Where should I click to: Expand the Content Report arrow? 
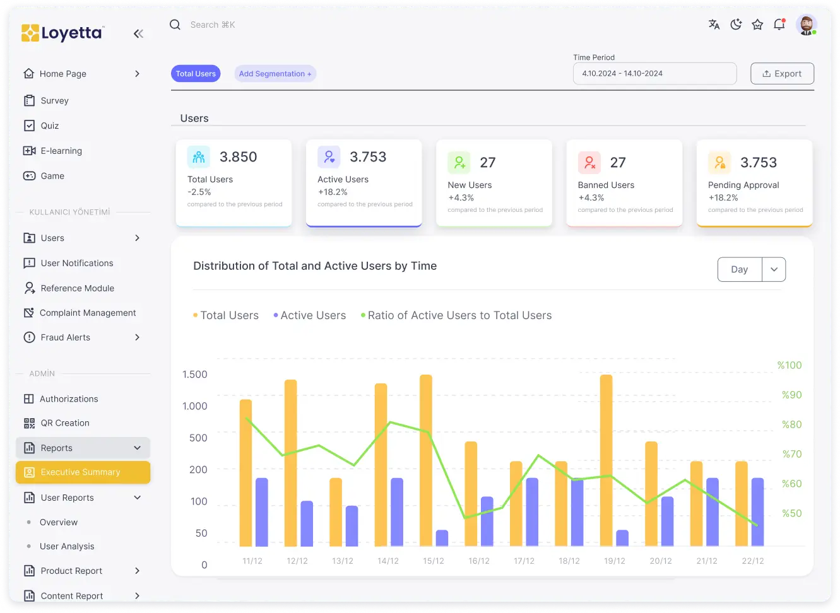[x=137, y=595]
